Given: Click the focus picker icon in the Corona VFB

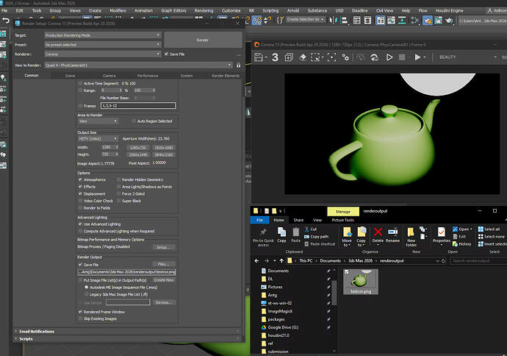Looking at the screenshot, I should [331, 57].
